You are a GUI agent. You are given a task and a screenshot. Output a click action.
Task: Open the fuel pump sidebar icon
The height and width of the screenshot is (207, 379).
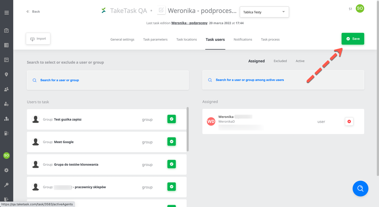7,133
